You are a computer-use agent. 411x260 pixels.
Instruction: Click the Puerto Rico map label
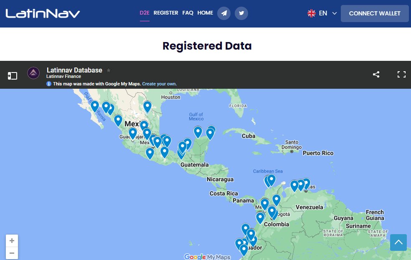click(318, 153)
